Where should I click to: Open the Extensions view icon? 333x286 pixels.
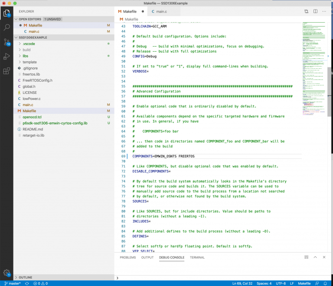tap(7, 71)
